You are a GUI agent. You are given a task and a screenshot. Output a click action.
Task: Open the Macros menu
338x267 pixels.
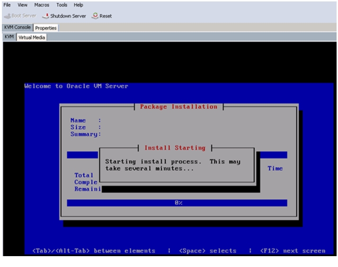pos(42,5)
